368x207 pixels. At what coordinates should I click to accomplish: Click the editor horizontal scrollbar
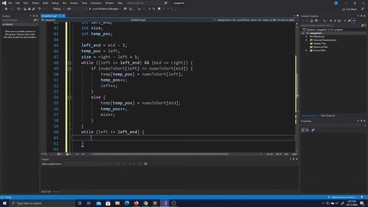[x=160, y=154]
